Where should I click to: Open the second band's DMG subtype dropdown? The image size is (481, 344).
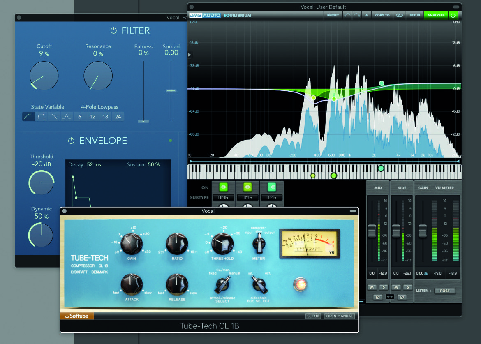pos(247,197)
